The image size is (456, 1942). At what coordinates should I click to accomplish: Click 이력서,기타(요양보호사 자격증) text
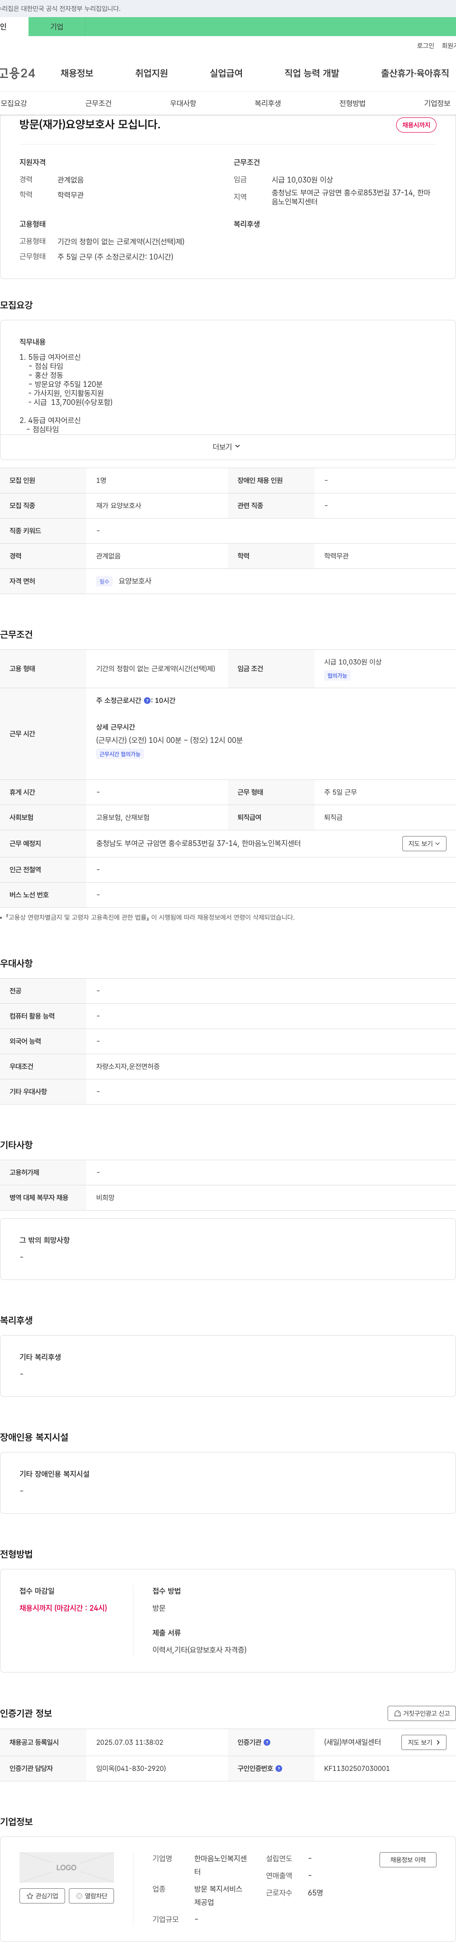coord(199,1650)
